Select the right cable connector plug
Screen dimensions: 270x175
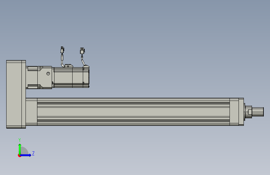[x=82, y=51]
